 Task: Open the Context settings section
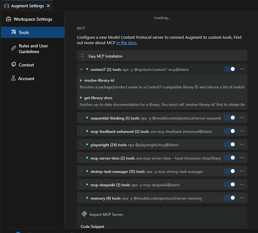tap(33, 65)
